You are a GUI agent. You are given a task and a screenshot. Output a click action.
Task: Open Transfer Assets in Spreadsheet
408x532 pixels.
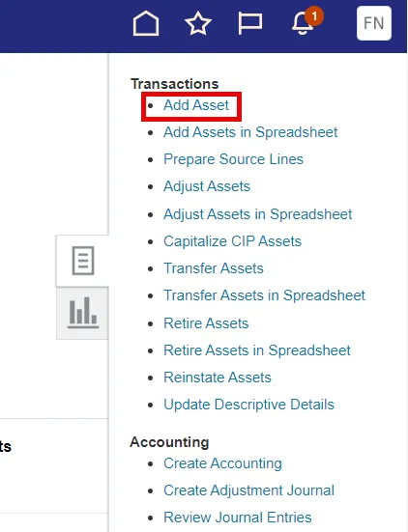264,295
